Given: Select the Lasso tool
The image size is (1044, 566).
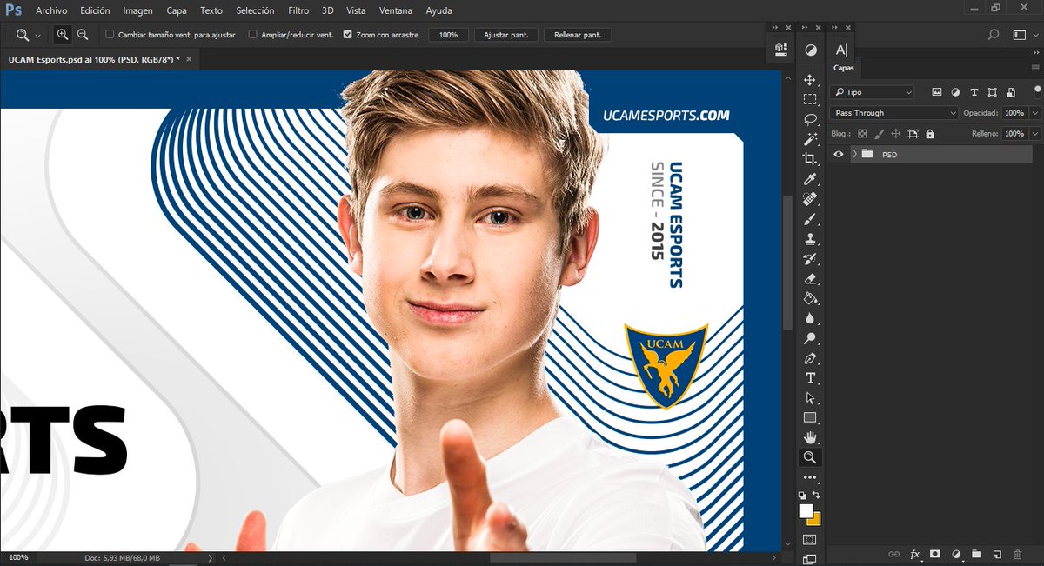Looking at the screenshot, I should pyautogui.click(x=810, y=120).
